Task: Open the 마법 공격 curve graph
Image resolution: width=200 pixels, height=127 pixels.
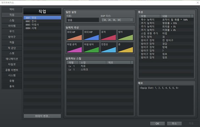Action: click(x=74, y=48)
